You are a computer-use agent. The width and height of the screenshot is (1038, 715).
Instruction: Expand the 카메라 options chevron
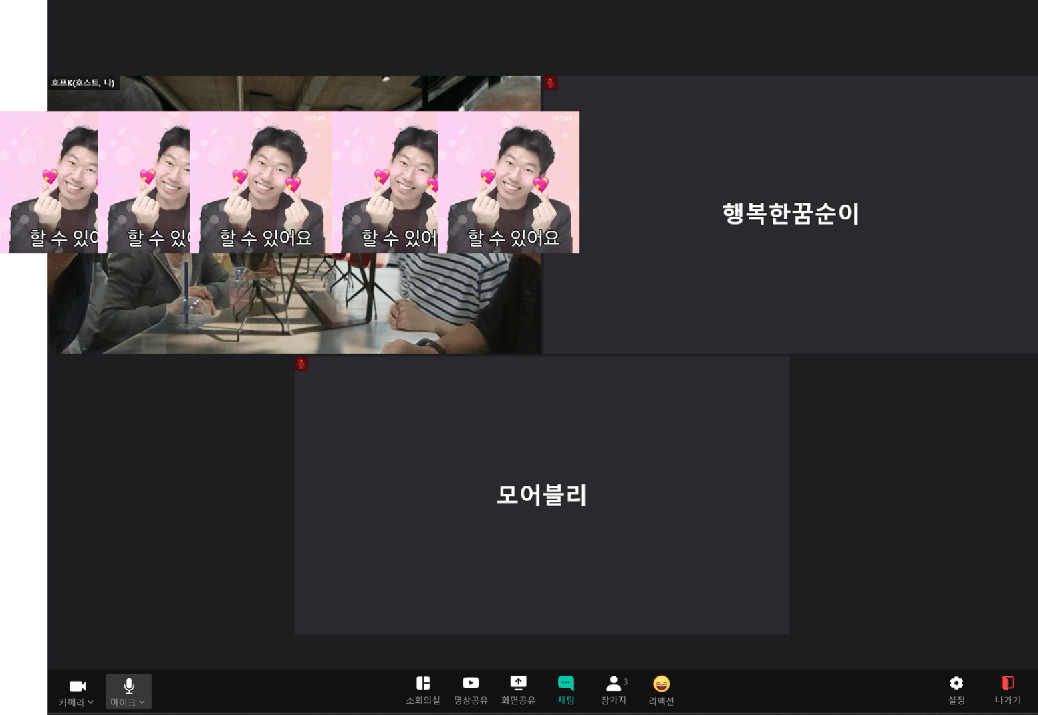(x=90, y=702)
